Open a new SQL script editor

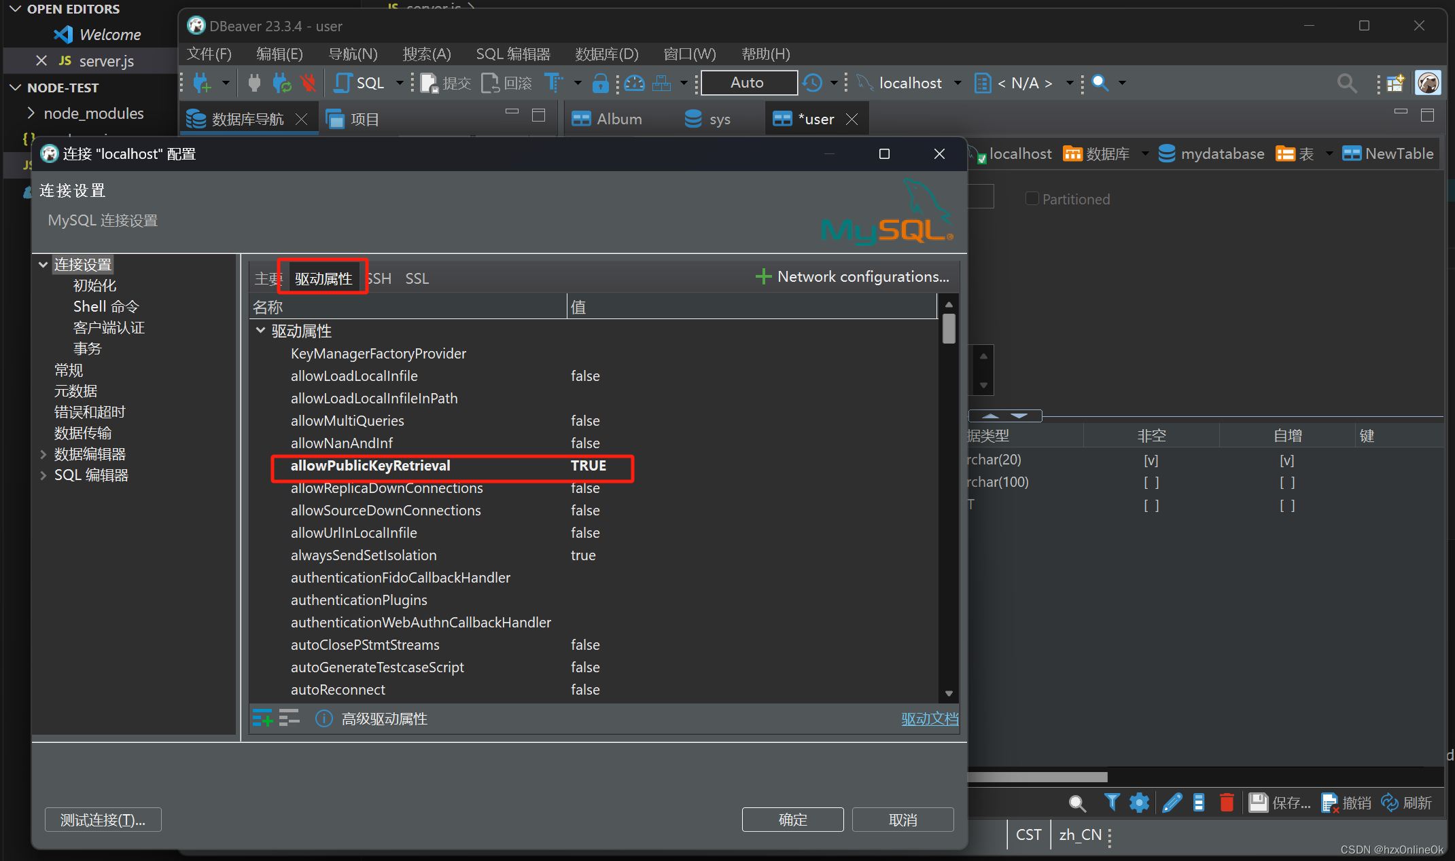coord(360,83)
